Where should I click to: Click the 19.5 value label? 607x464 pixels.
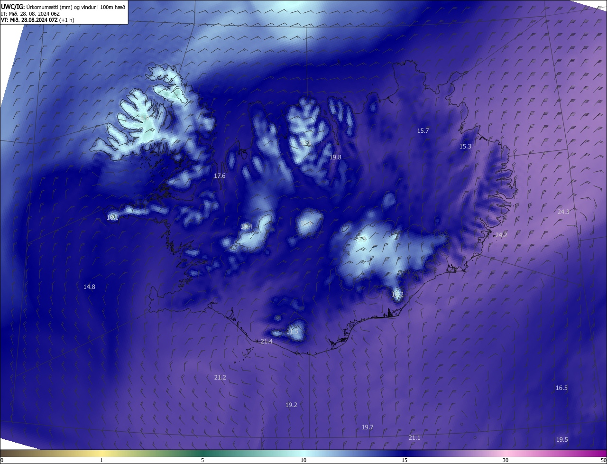[562, 440]
